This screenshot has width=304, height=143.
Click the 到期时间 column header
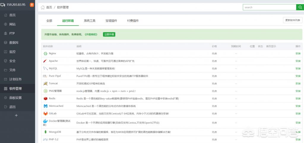click(x=236, y=47)
